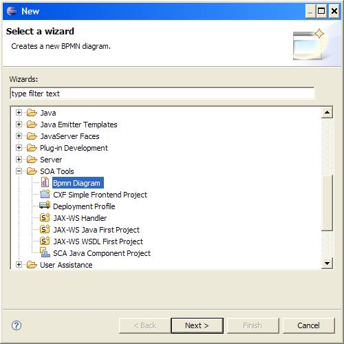Screen dimensions: 344x344
Task: Click the wizard list scrollbar thumb
Action: tap(327, 203)
